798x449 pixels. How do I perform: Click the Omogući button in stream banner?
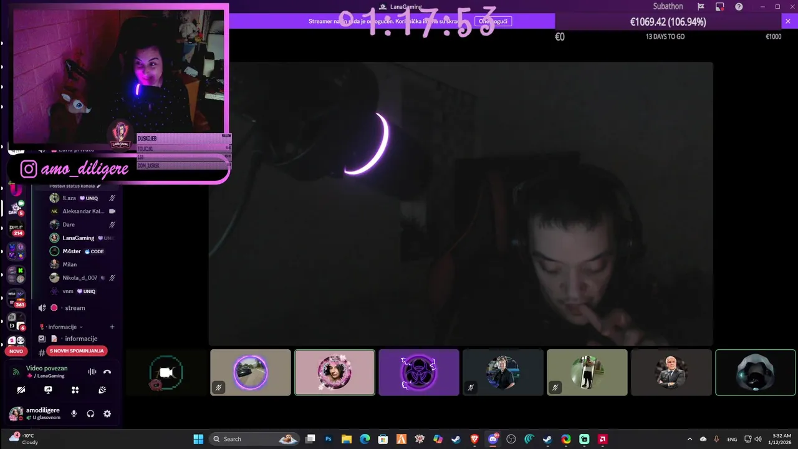pos(493,21)
